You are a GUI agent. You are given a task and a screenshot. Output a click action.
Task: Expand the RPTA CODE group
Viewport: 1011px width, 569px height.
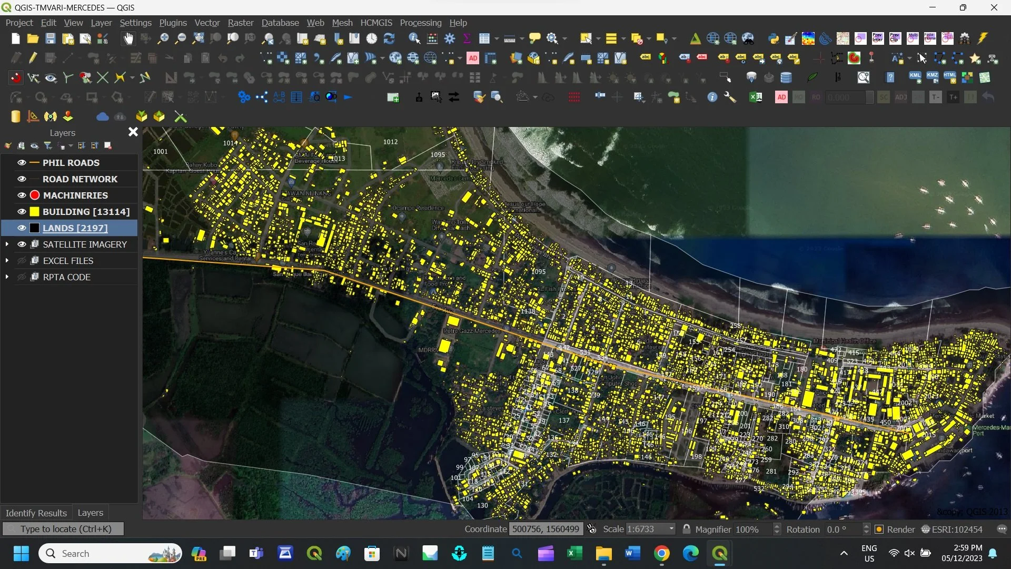(x=7, y=277)
